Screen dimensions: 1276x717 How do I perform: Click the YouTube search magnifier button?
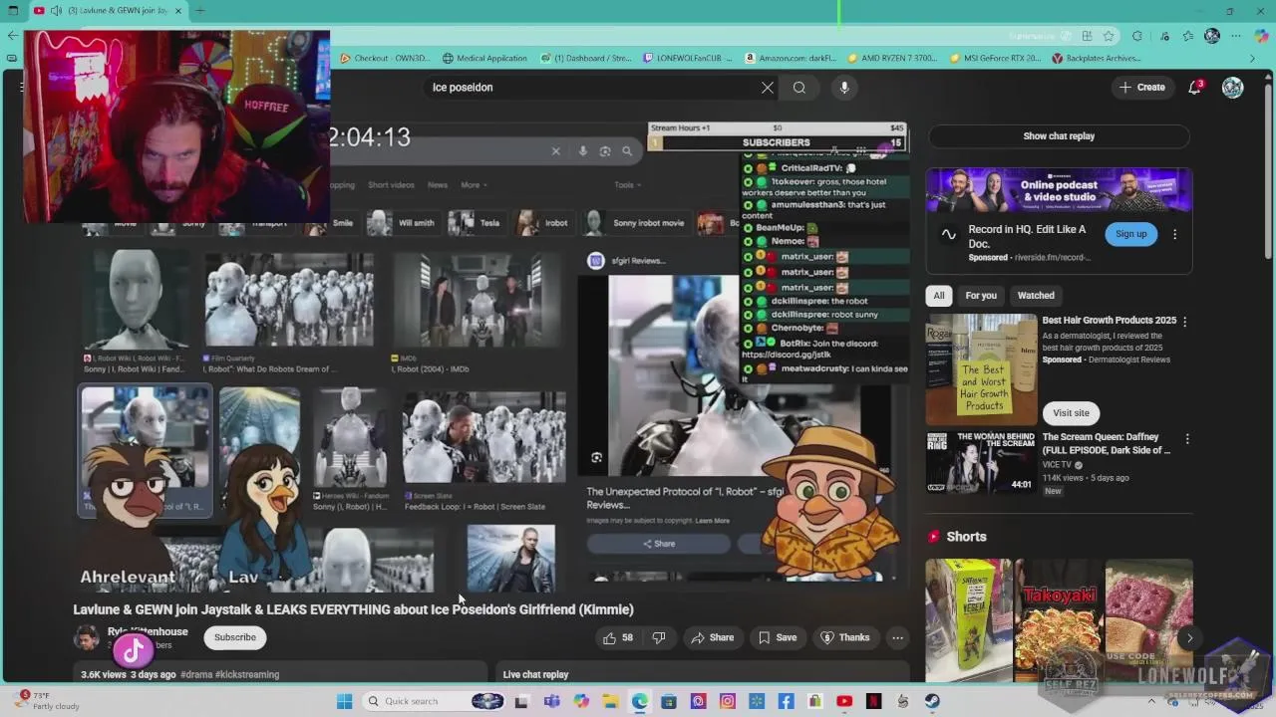[x=799, y=88]
